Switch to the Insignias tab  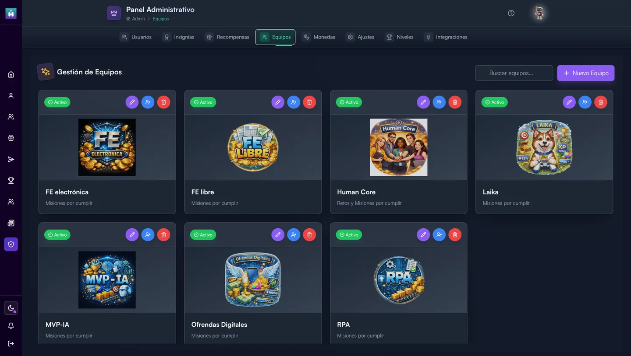point(179,37)
